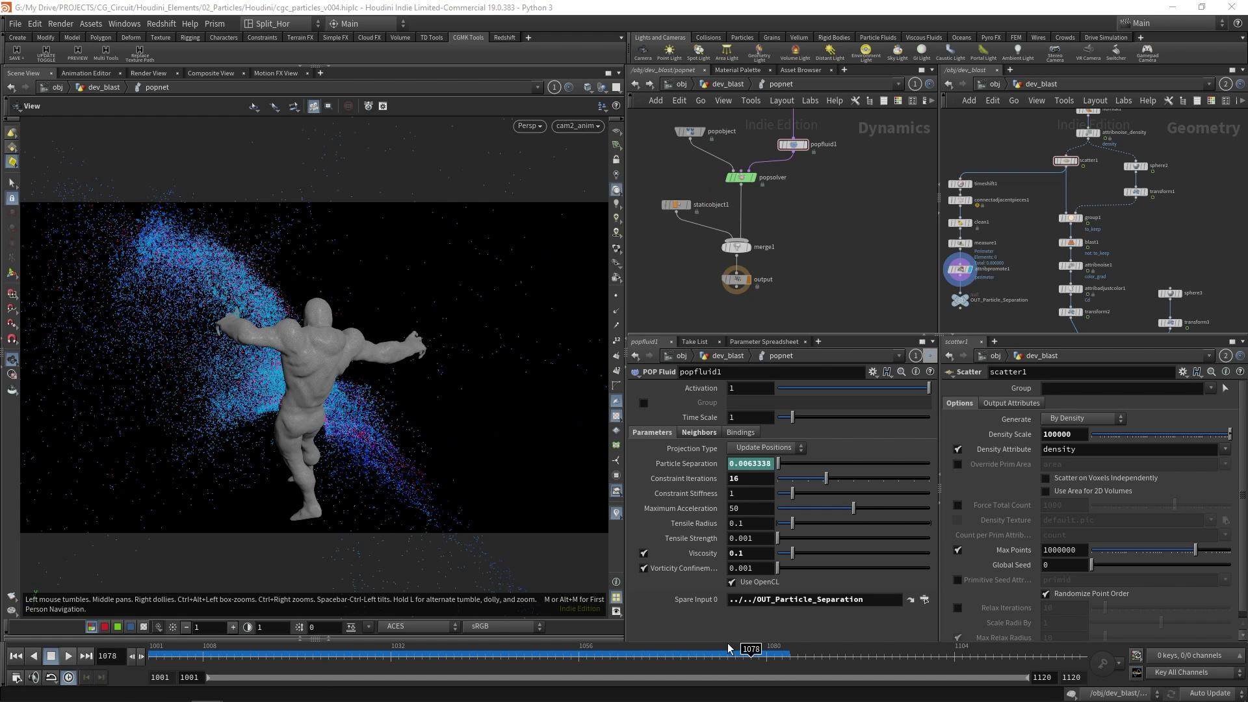Select the scatter1 node in network
This screenshot has height=702, width=1248.
click(1066, 161)
